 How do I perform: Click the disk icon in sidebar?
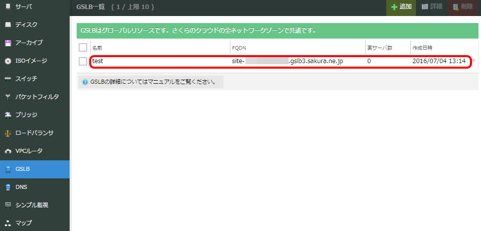tap(9, 25)
